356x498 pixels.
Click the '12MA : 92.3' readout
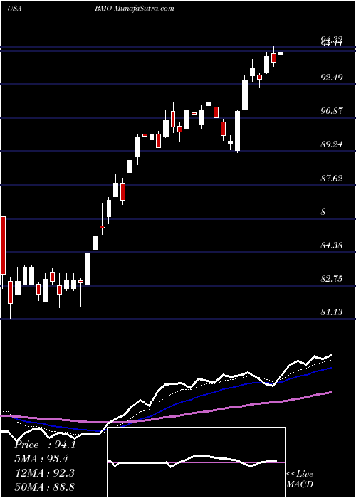(44, 473)
